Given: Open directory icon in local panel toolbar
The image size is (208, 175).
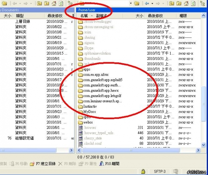Looking at the screenshot, I should point(4,3).
